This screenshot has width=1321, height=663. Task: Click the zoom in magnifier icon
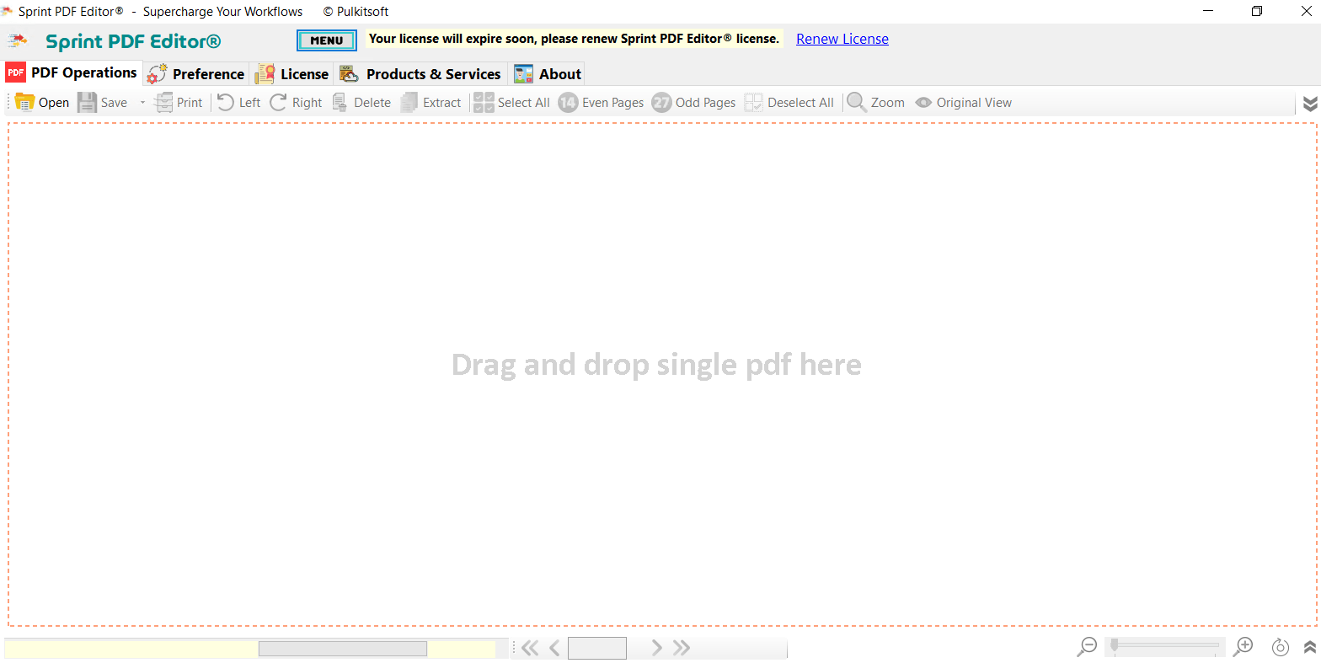click(1243, 647)
